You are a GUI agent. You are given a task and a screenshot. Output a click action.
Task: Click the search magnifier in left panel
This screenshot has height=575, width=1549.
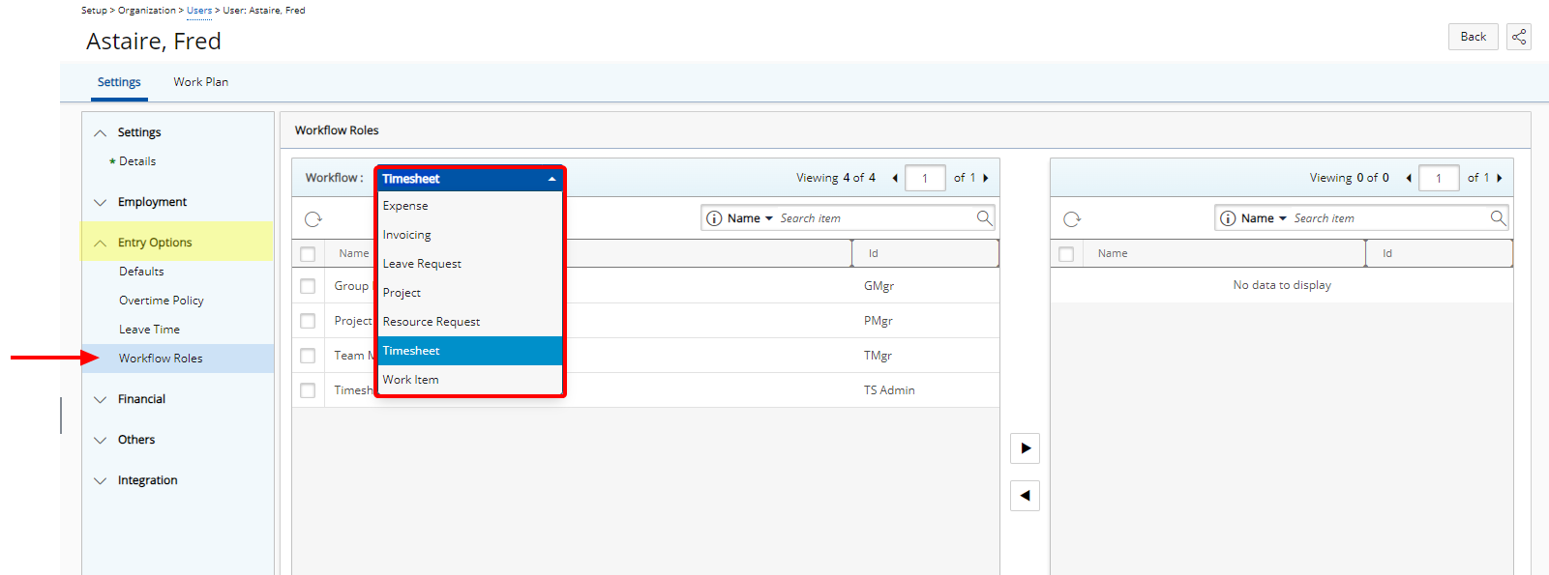pyautogui.click(x=984, y=217)
